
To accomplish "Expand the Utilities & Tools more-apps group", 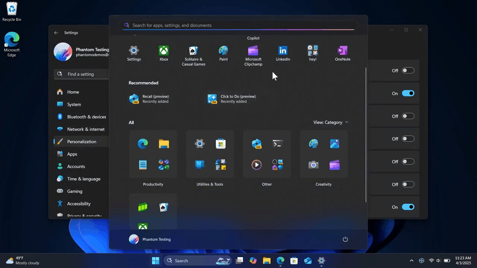I will click(221, 165).
